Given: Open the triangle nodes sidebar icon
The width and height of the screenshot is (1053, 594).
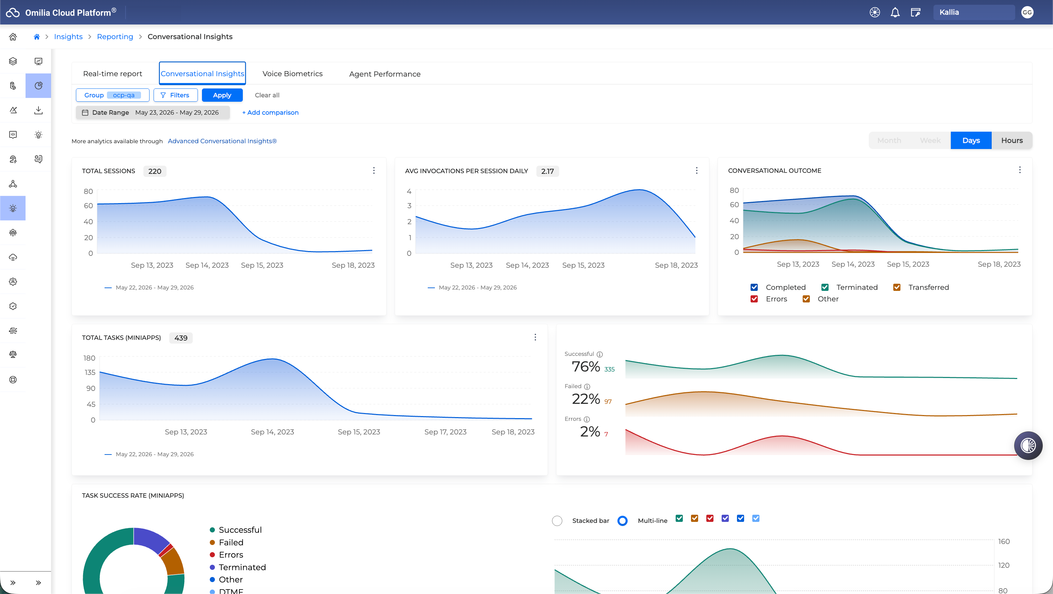Looking at the screenshot, I should point(13,184).
